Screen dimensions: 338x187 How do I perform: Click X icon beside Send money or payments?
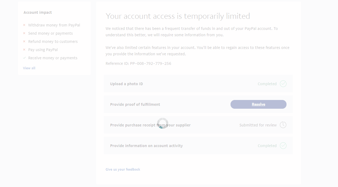[24, 33]
